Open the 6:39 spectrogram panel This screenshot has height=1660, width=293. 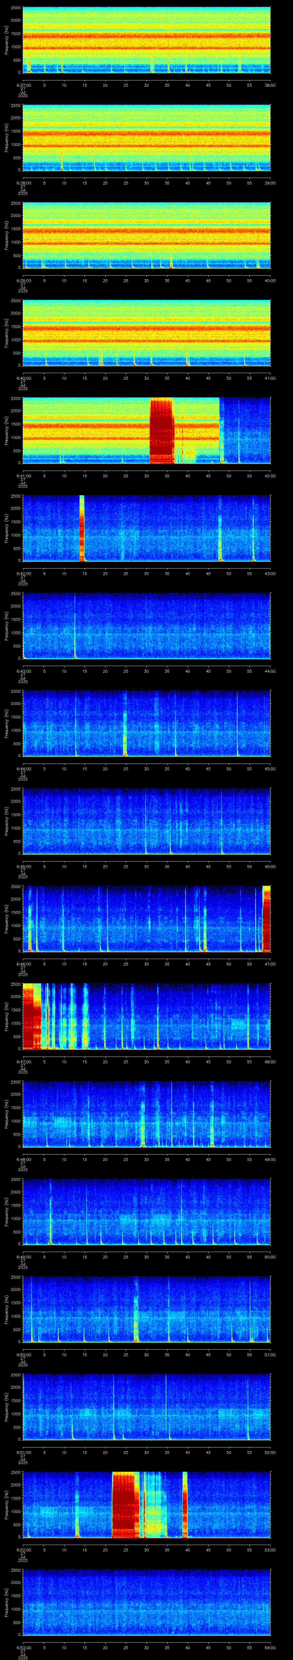point(146,235)
